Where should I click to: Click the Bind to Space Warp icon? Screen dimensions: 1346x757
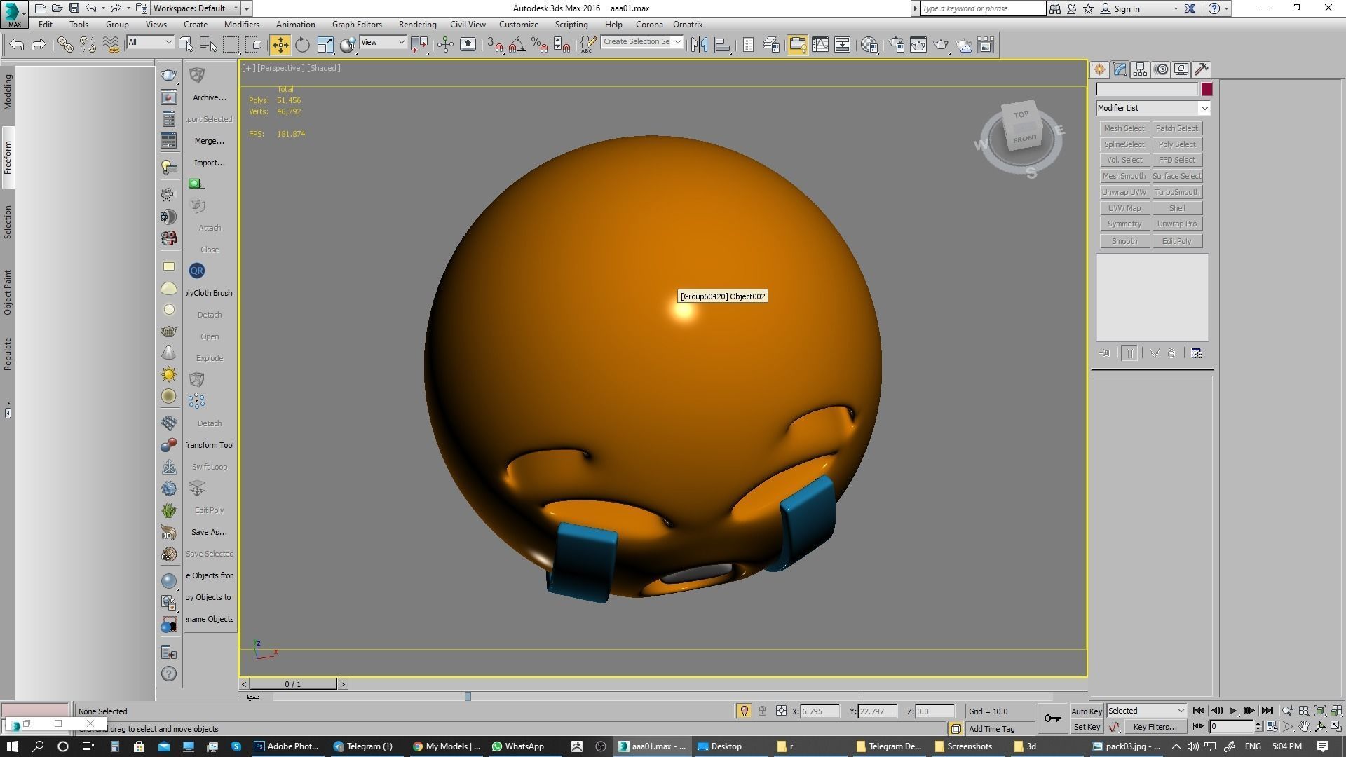tap(111, 45)
